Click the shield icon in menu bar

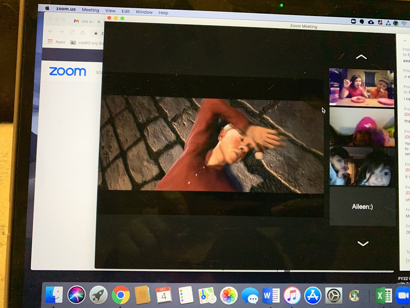(380, 23)
